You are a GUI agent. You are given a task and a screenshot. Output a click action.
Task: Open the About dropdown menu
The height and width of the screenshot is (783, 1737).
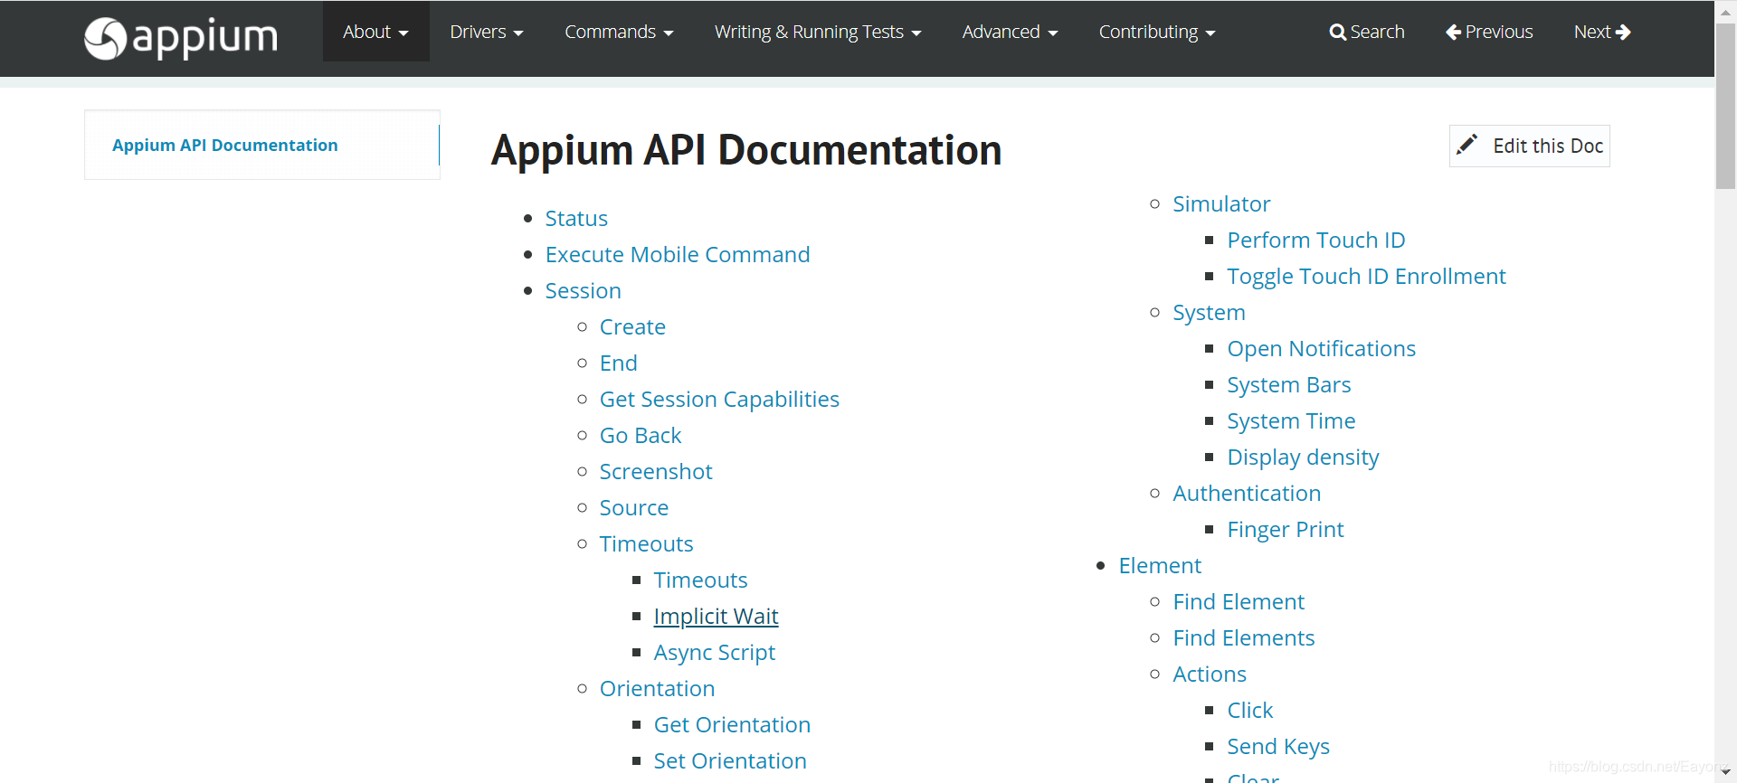point(375,32)
